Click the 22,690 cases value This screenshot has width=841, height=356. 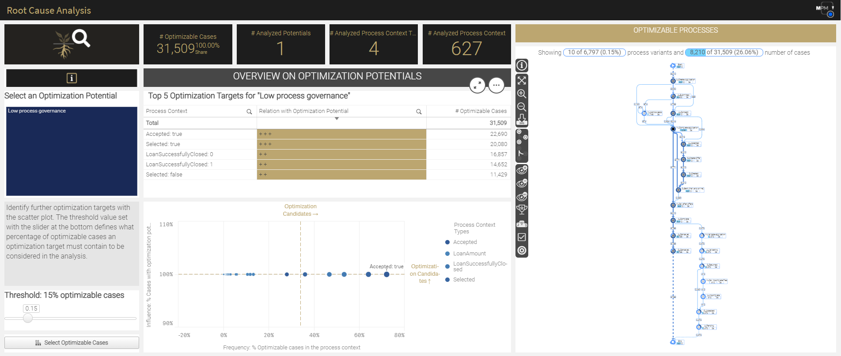498,134
